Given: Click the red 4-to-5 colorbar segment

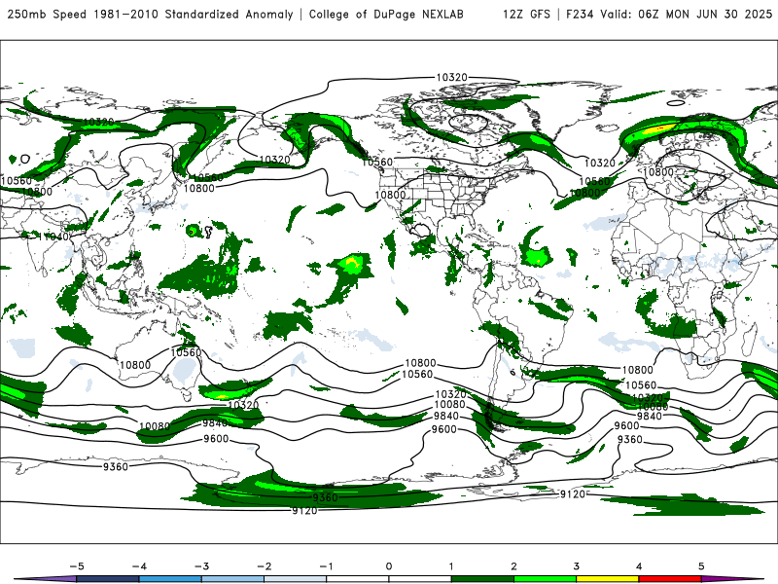Looking at the screenshot, I should point(670,579).
